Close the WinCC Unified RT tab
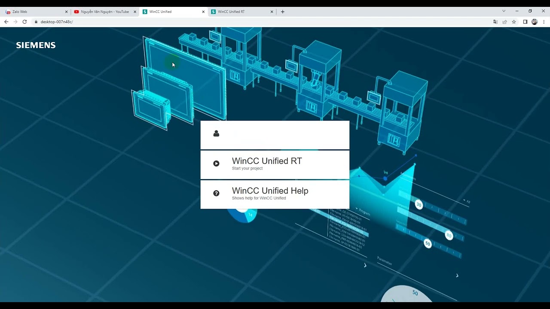Screen dimensions: 550x309 tap(272, 12)
